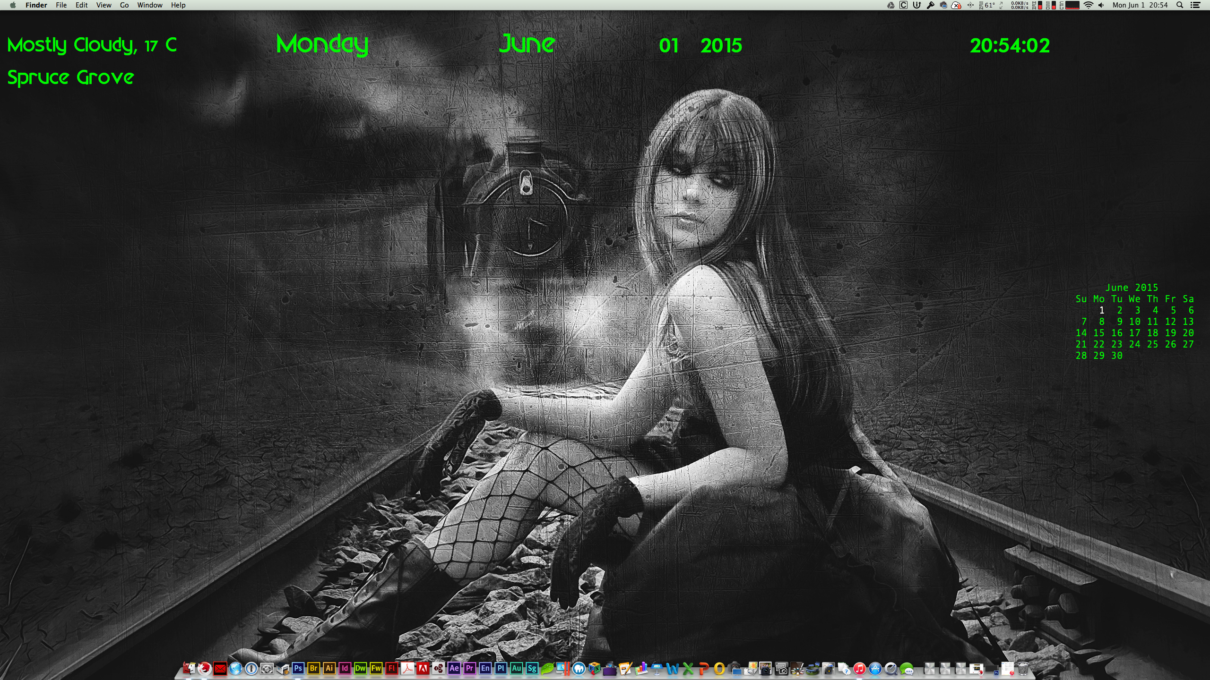Launch Microsoft Word from the Dock
This screenshot has width=1210, height=680.
tap(672, 669)
